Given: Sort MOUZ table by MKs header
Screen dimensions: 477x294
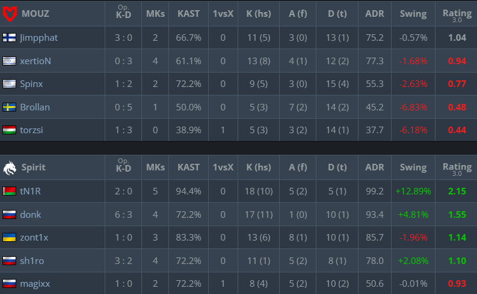Looking at the screenshot, I should click(155, 13).
